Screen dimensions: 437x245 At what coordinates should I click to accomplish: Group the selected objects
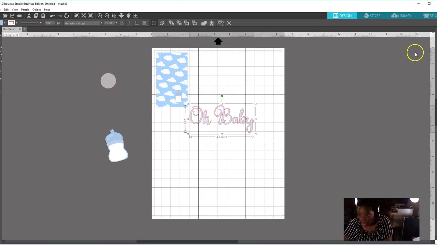pyautogui.click(x=154, y=23)
